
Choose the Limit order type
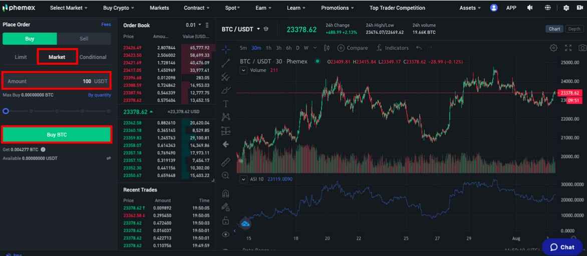pos(21,57)
